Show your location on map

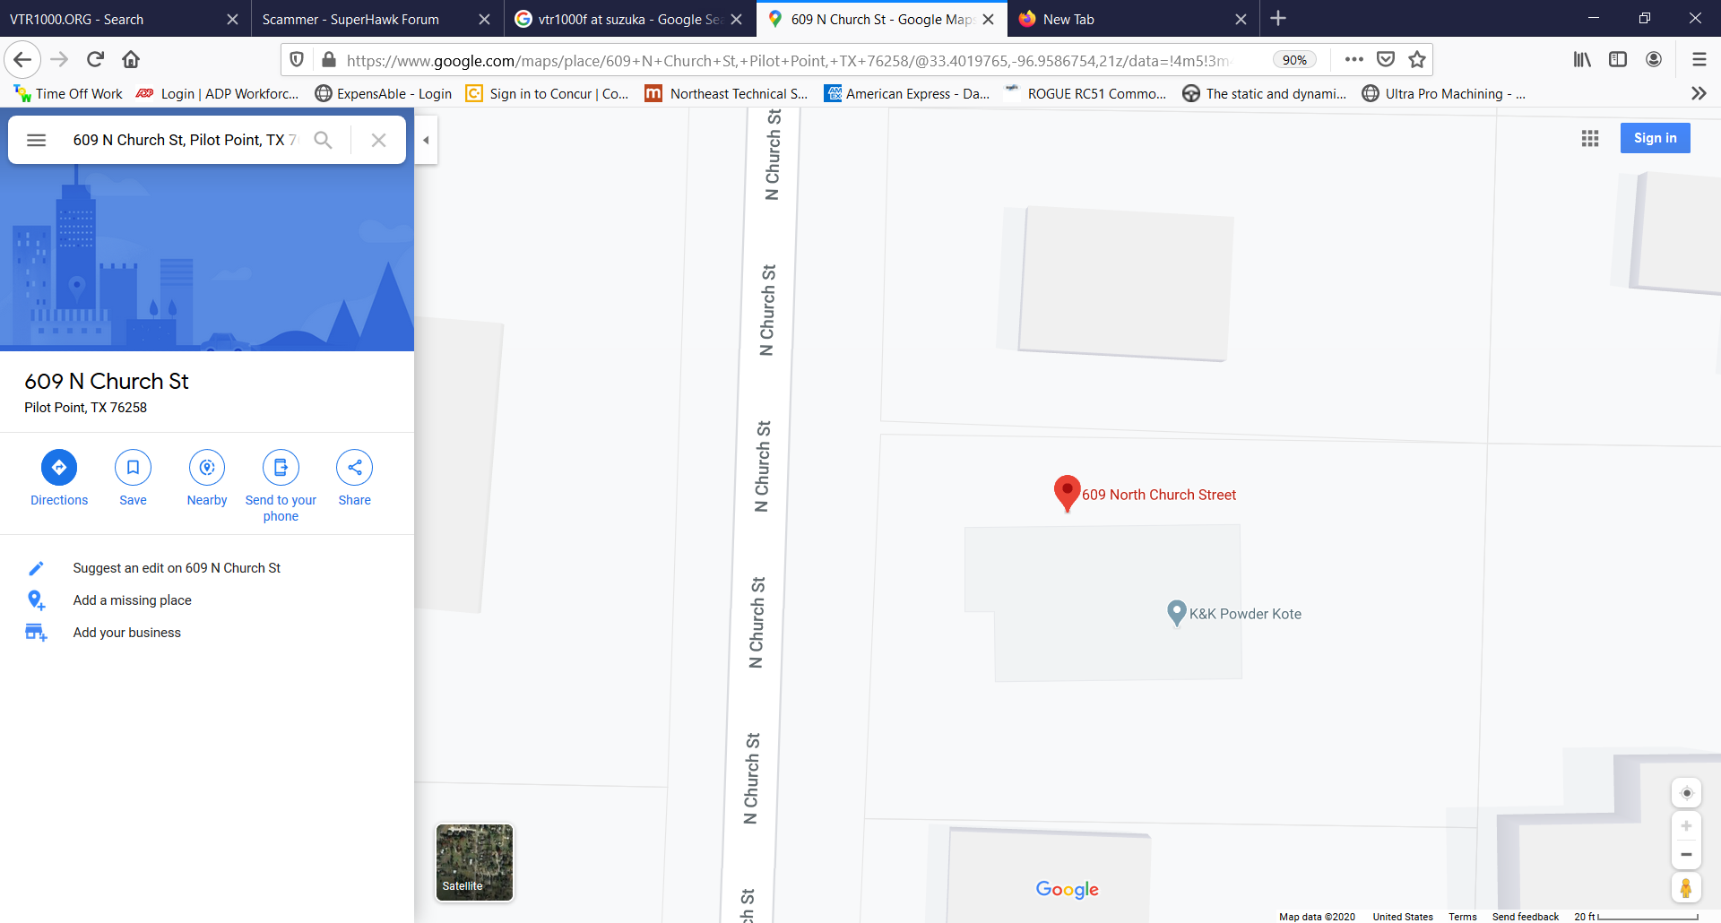coord(1686,793)
